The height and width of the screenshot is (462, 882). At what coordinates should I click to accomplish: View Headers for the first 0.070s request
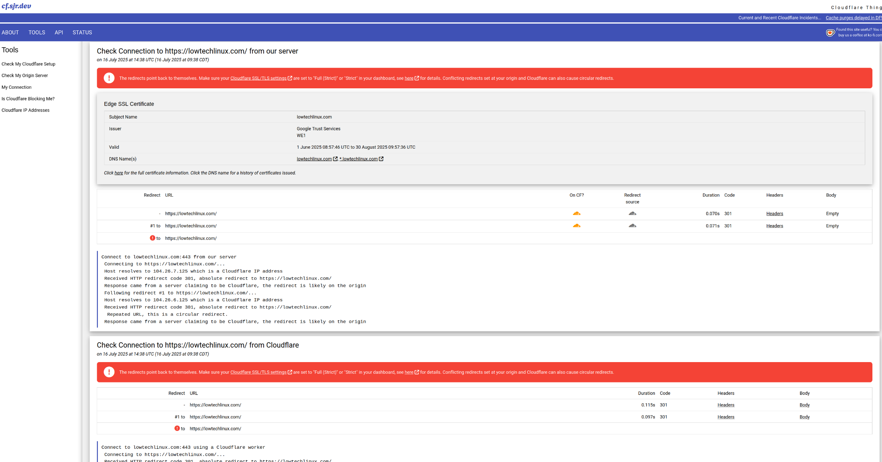(775, 214)
